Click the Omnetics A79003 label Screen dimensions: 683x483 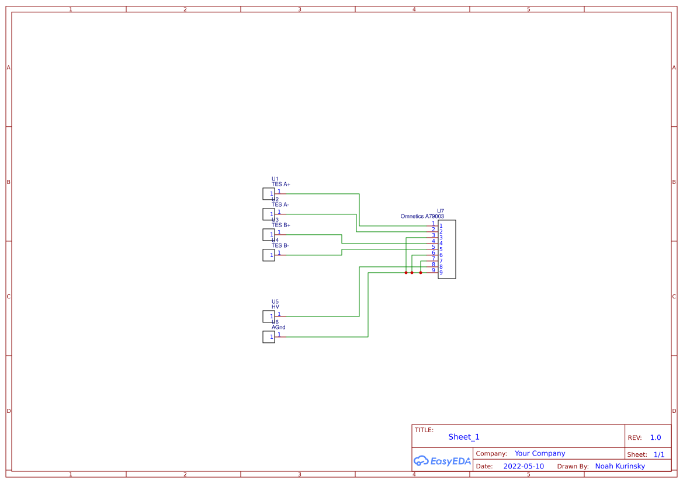tap(422, 216)
